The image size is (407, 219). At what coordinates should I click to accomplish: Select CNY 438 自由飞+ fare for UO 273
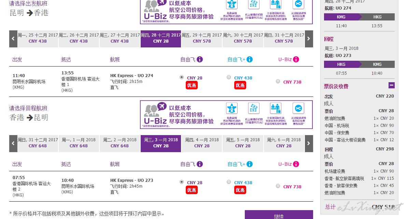pos(229,182)
